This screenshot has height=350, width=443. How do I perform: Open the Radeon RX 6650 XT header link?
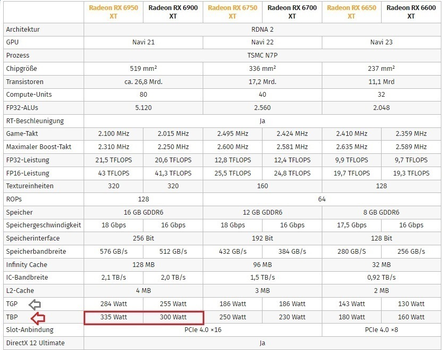click(351, 12)
